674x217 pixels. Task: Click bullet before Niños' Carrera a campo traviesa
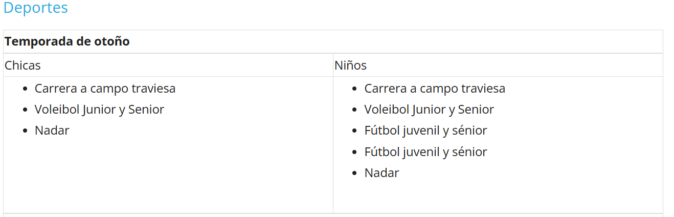click(355, 89)
